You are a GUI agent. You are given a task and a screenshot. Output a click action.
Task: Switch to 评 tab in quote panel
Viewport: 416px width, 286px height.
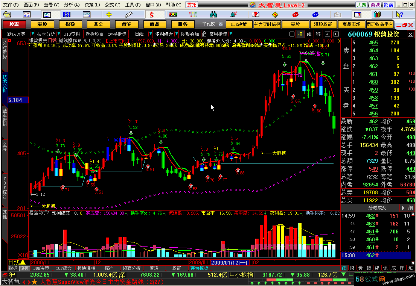click(402, 268)
